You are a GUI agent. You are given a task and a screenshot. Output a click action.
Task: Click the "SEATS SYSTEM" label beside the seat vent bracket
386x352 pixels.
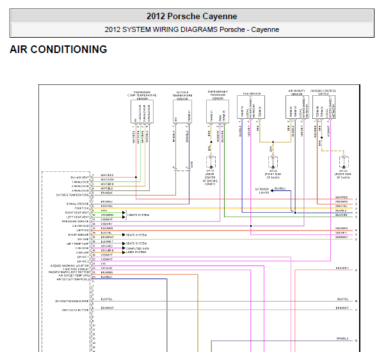(139, 215)
